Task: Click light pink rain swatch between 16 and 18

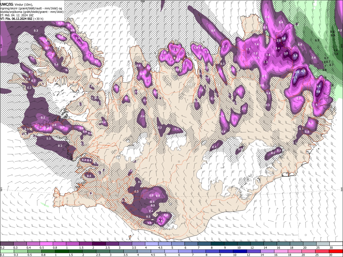Action: click(x=281, y=251)
